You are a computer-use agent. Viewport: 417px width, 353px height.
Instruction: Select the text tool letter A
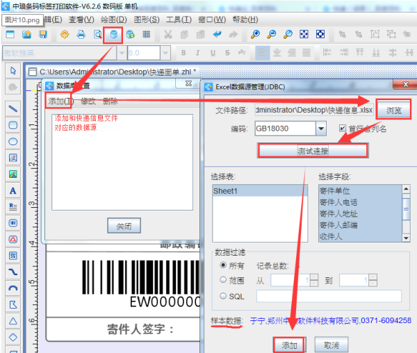coord(13,190)
